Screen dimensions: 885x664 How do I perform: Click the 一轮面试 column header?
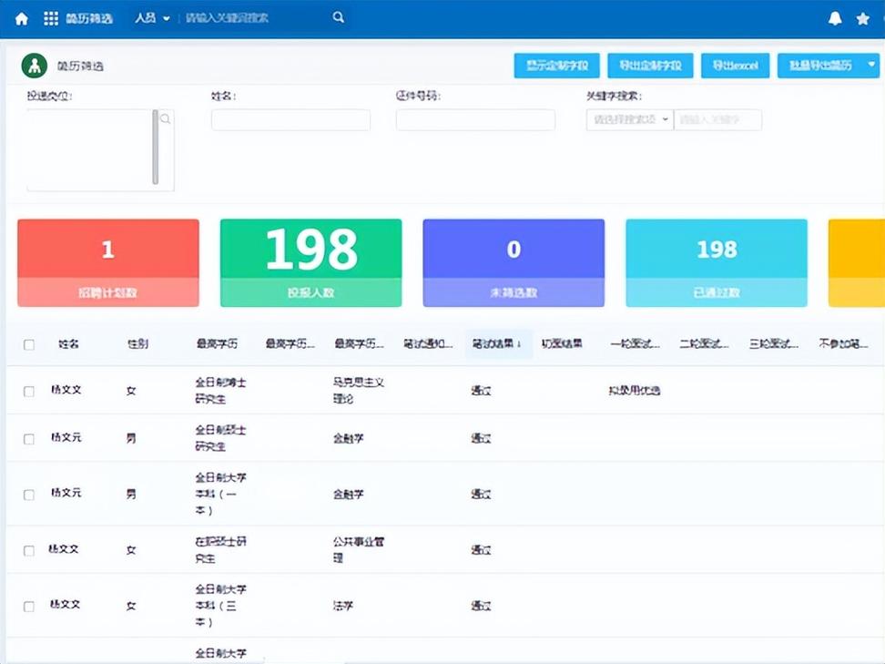coord(635,344)
